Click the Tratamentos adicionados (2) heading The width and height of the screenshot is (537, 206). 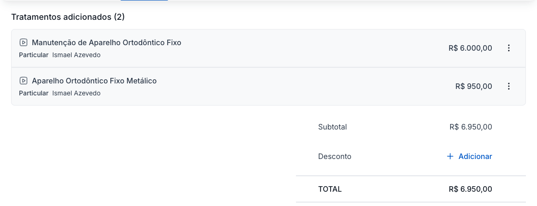click(x=68, y=17)
